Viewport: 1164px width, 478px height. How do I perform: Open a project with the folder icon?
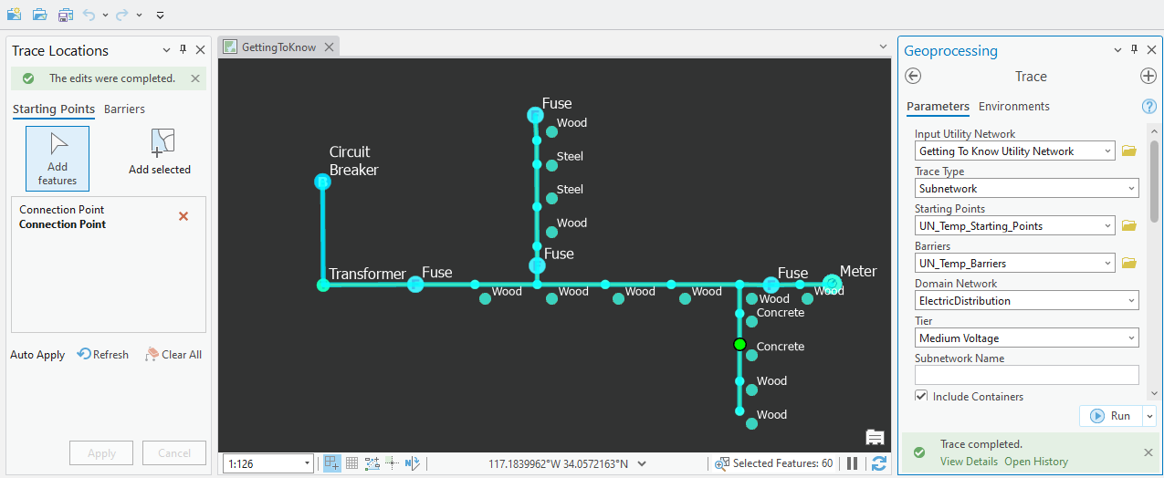39,15
